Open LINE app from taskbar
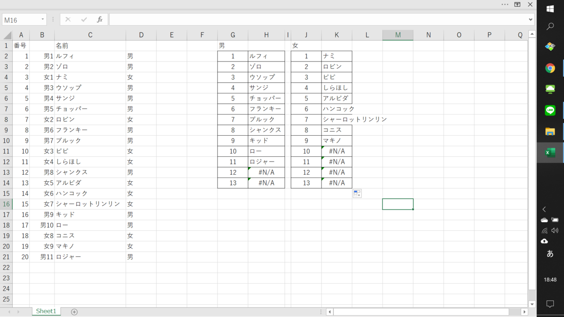Screen dimensions: 564x317 (x=550, y=110)
